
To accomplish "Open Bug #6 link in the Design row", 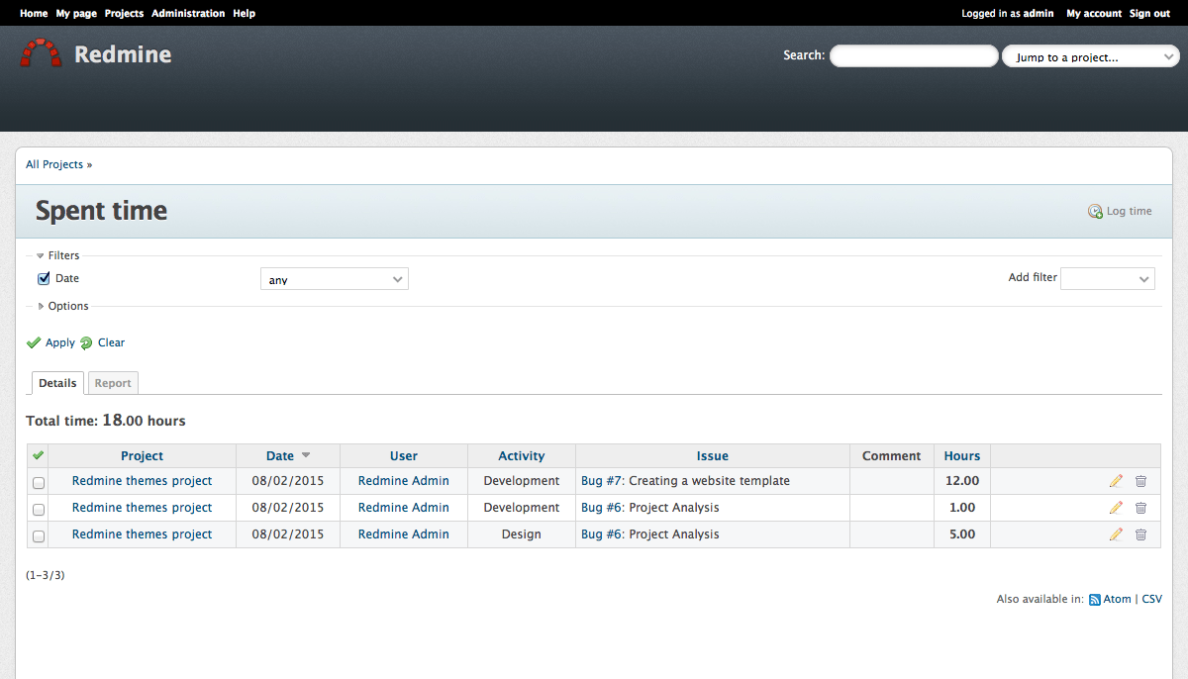I will click(602, 534).
